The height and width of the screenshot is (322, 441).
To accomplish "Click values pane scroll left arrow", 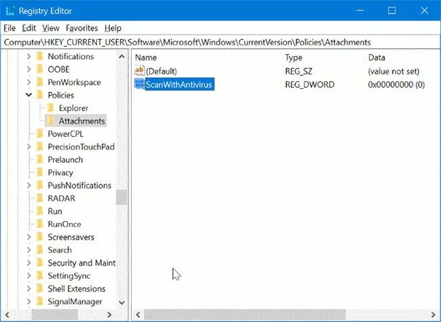I will (138, 315).
